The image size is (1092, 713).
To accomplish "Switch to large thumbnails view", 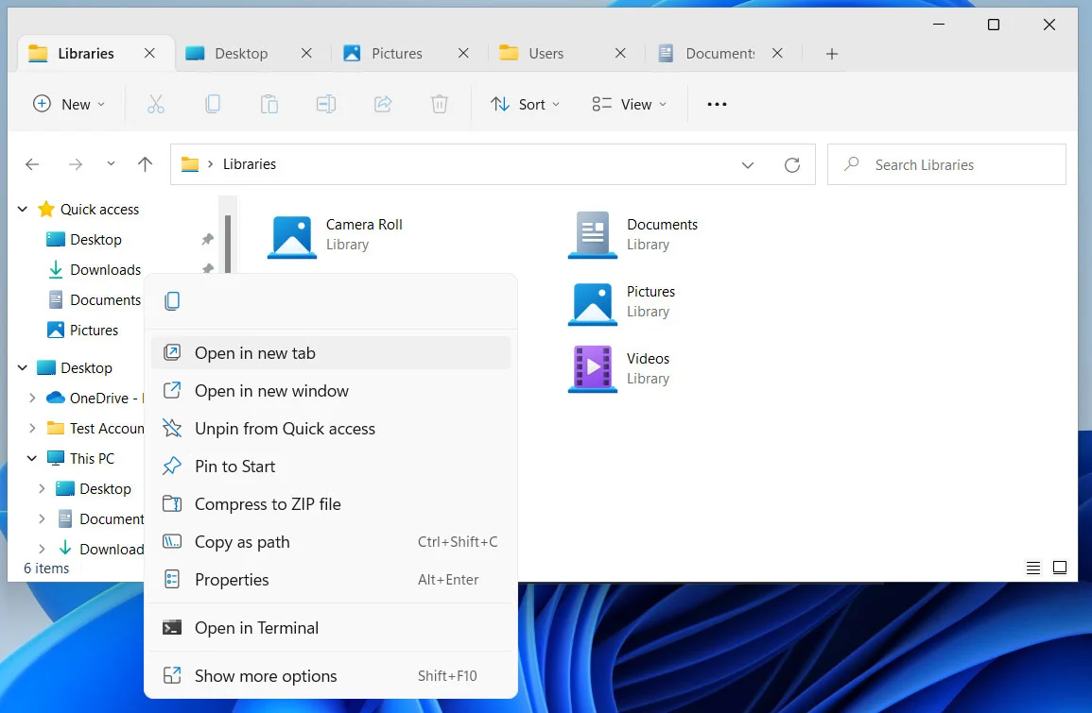I will 1060,568.
